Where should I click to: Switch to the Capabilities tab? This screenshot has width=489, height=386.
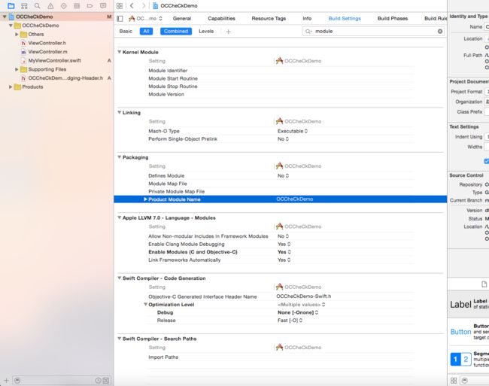coord(221,19)
